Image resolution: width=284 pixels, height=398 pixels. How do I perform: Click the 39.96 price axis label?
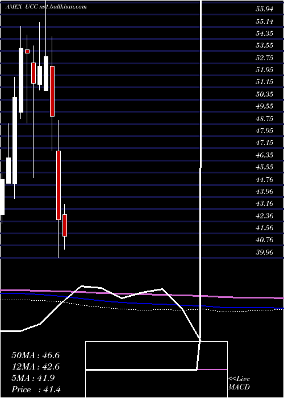265,252
